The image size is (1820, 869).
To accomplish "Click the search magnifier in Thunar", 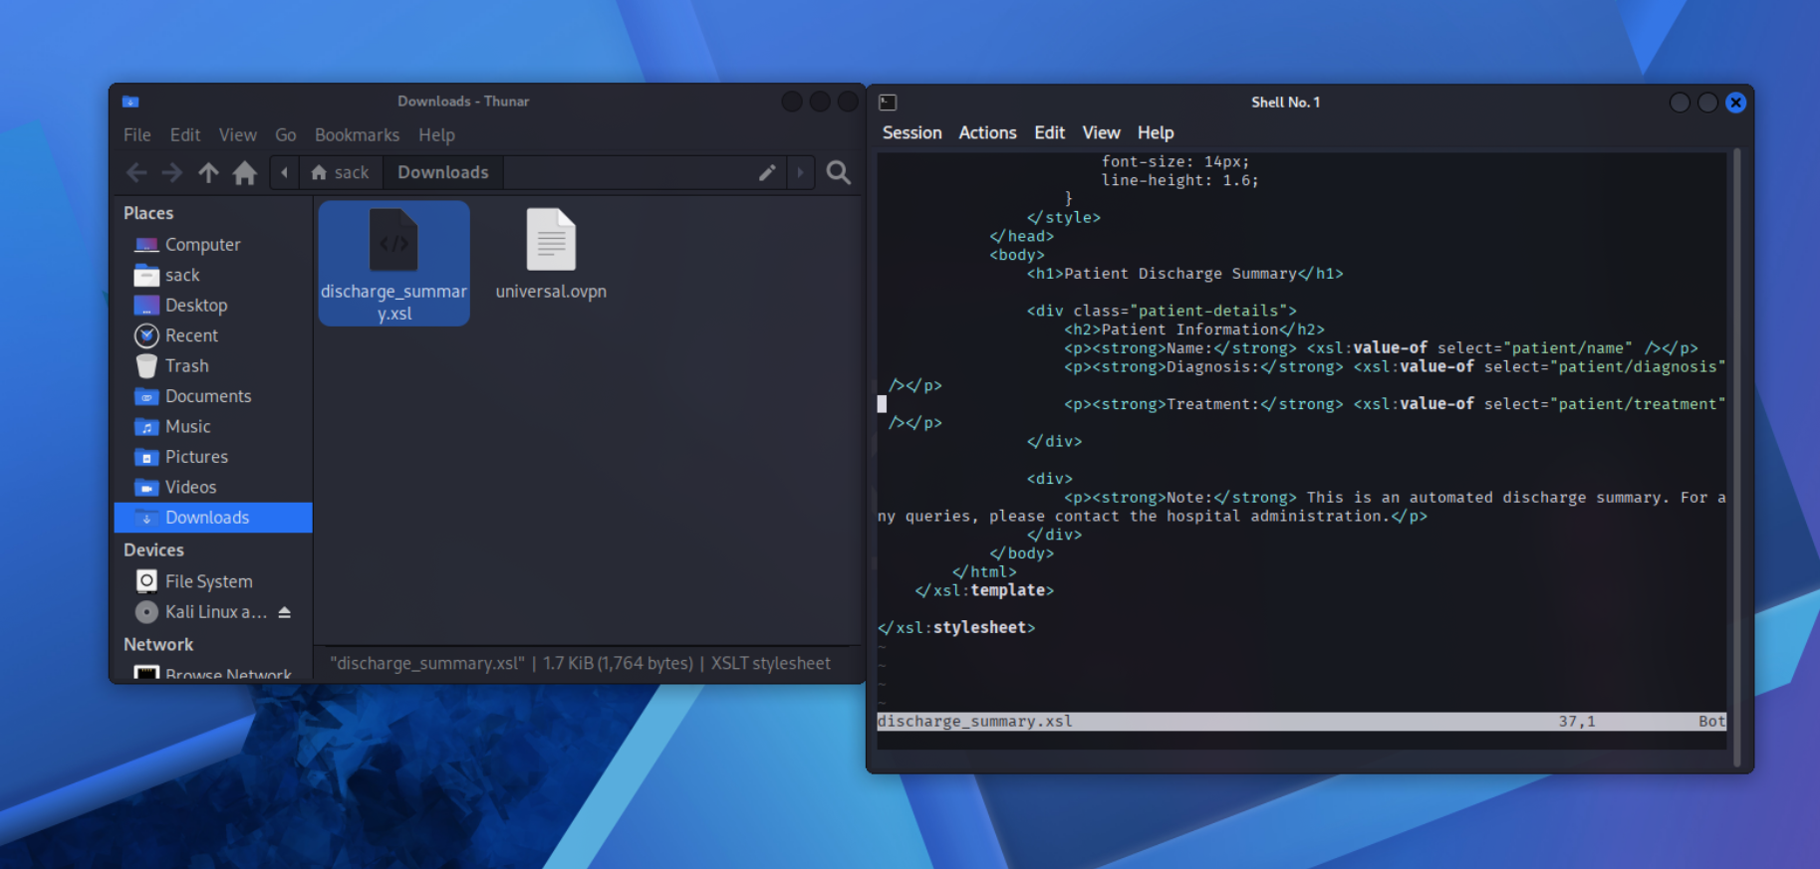I will coord(839,173).
